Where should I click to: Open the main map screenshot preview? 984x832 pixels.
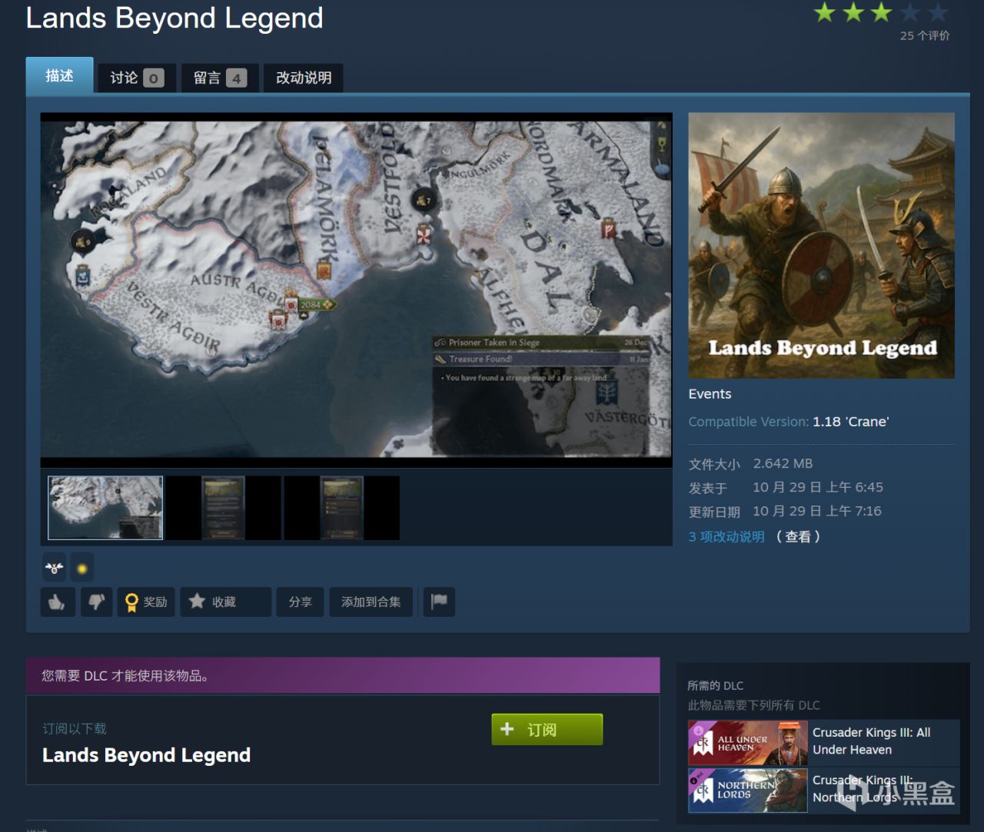click(356, 290)
